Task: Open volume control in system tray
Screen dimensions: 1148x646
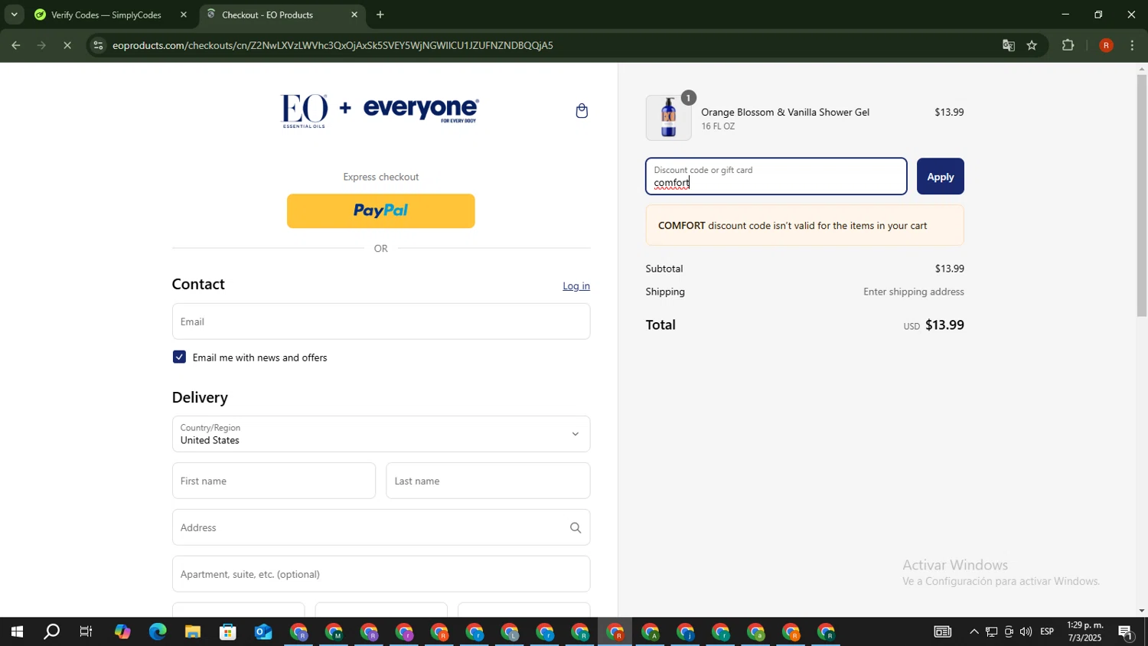Action: click(1026, 632)
